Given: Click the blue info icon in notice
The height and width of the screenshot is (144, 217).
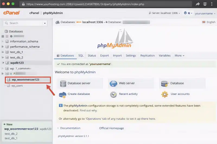Looking at the screenshot, I should click(x=60, y=105).
